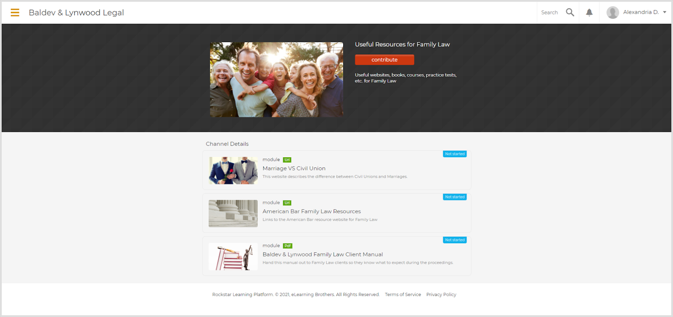The width and height of the screenshot is (673, 317).
Task: Focus the Search input field
Action: (x=550, y=13)
